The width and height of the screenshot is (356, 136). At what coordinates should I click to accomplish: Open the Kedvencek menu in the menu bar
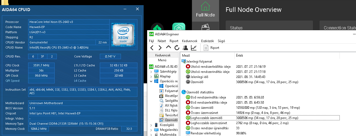[x=190, y=41]
